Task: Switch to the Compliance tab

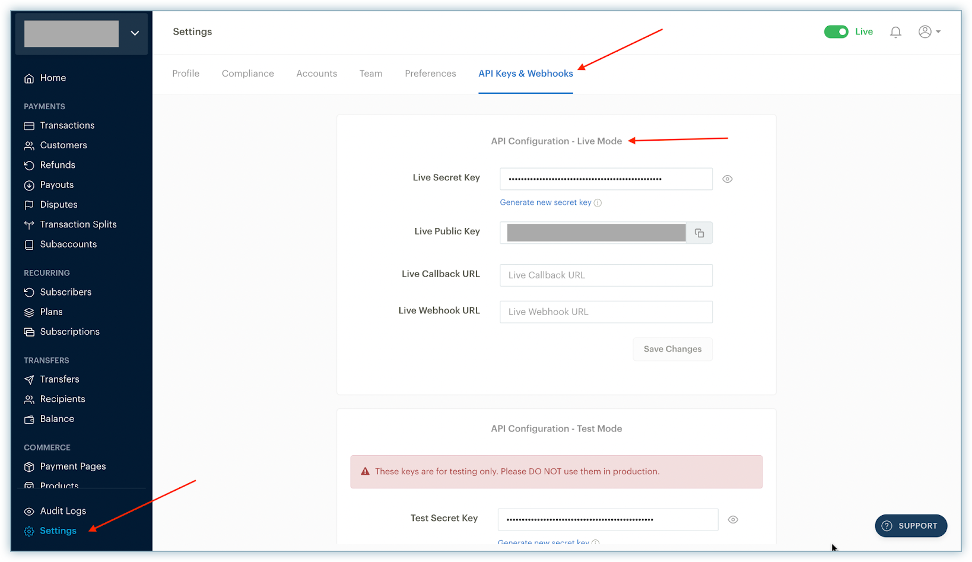Action: pyautogui.click(x=247, y=74)
